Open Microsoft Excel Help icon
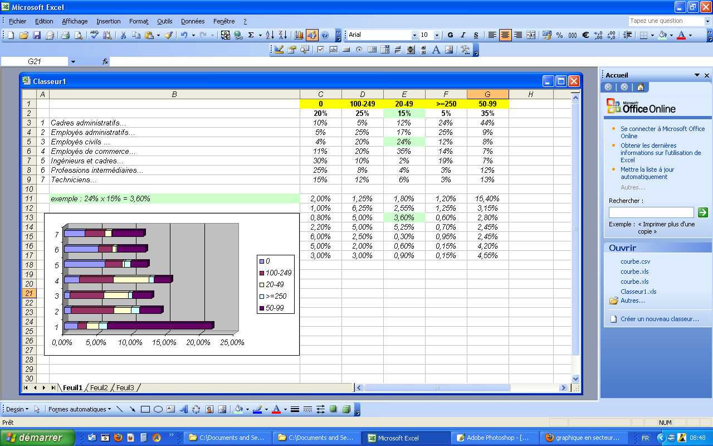The height and width of the screenshot is (446, 713). point(325,35)
